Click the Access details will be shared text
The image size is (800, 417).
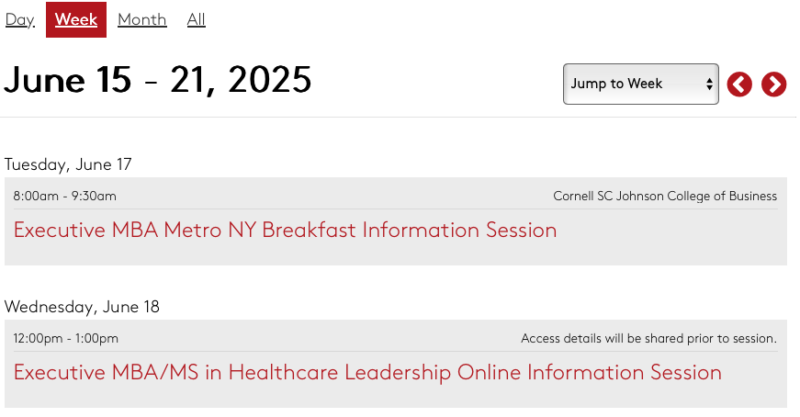coord(649,338)
